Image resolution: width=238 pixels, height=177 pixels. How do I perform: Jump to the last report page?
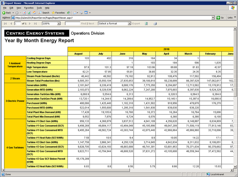pos(35,24)
